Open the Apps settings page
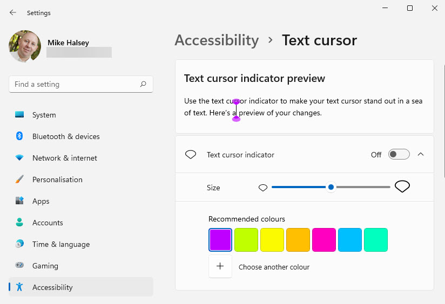The height and width of the screenshot is (304, 445). coord(41,201)
